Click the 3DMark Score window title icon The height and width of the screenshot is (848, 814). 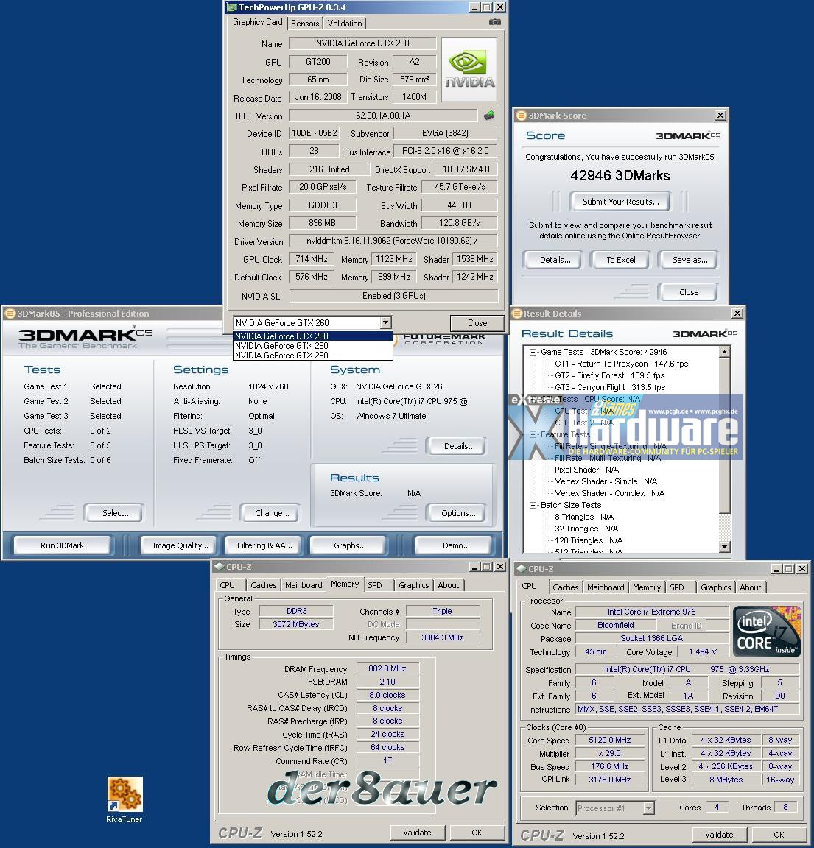click(522, 115)
